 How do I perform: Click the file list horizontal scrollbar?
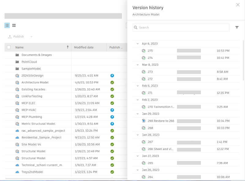point(66,179)
